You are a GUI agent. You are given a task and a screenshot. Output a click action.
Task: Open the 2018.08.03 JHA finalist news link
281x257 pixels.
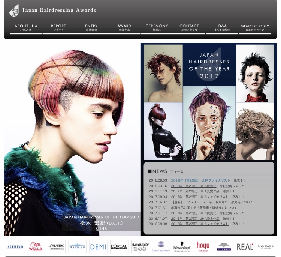201,180
